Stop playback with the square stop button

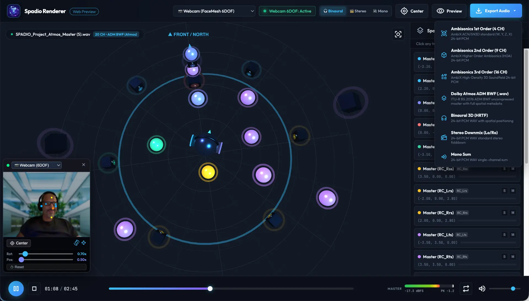(34, 289)
